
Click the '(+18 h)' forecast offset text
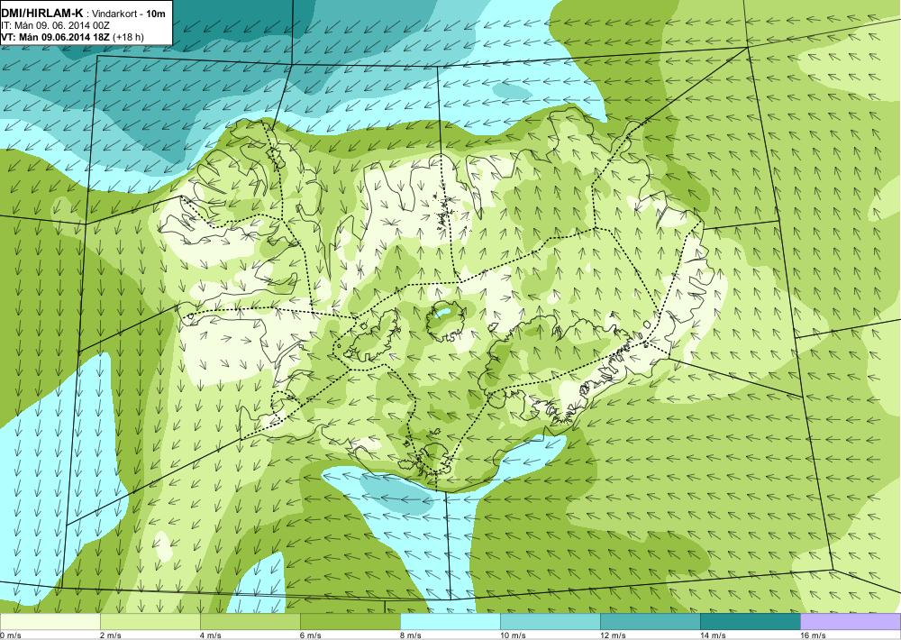(129, 37)
